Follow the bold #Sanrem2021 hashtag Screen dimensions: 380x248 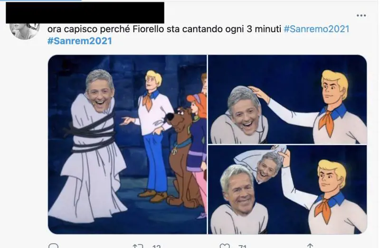[x=80, y=41]
